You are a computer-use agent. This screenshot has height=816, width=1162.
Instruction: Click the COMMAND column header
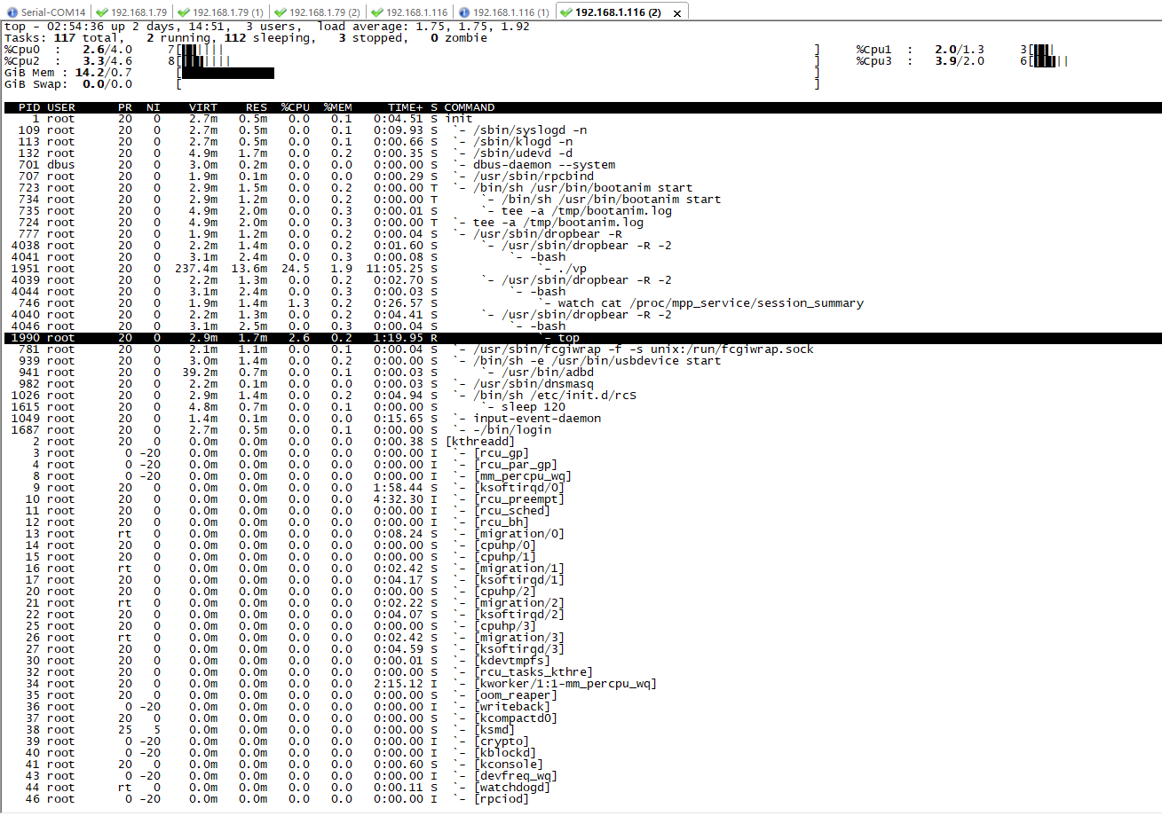pyautogui.click(x=470, y=107)
